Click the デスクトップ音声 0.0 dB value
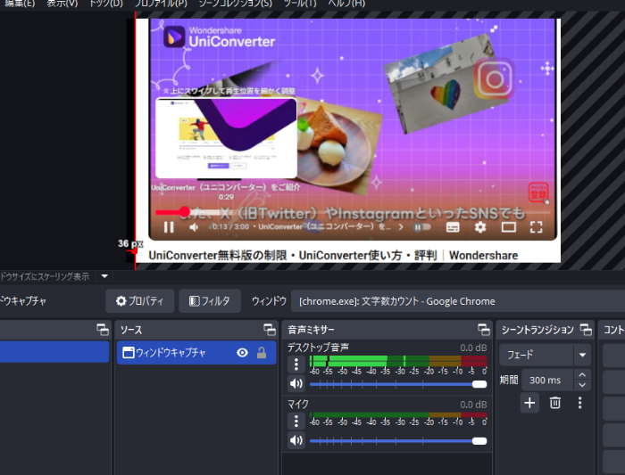 [x=473, y=348]
